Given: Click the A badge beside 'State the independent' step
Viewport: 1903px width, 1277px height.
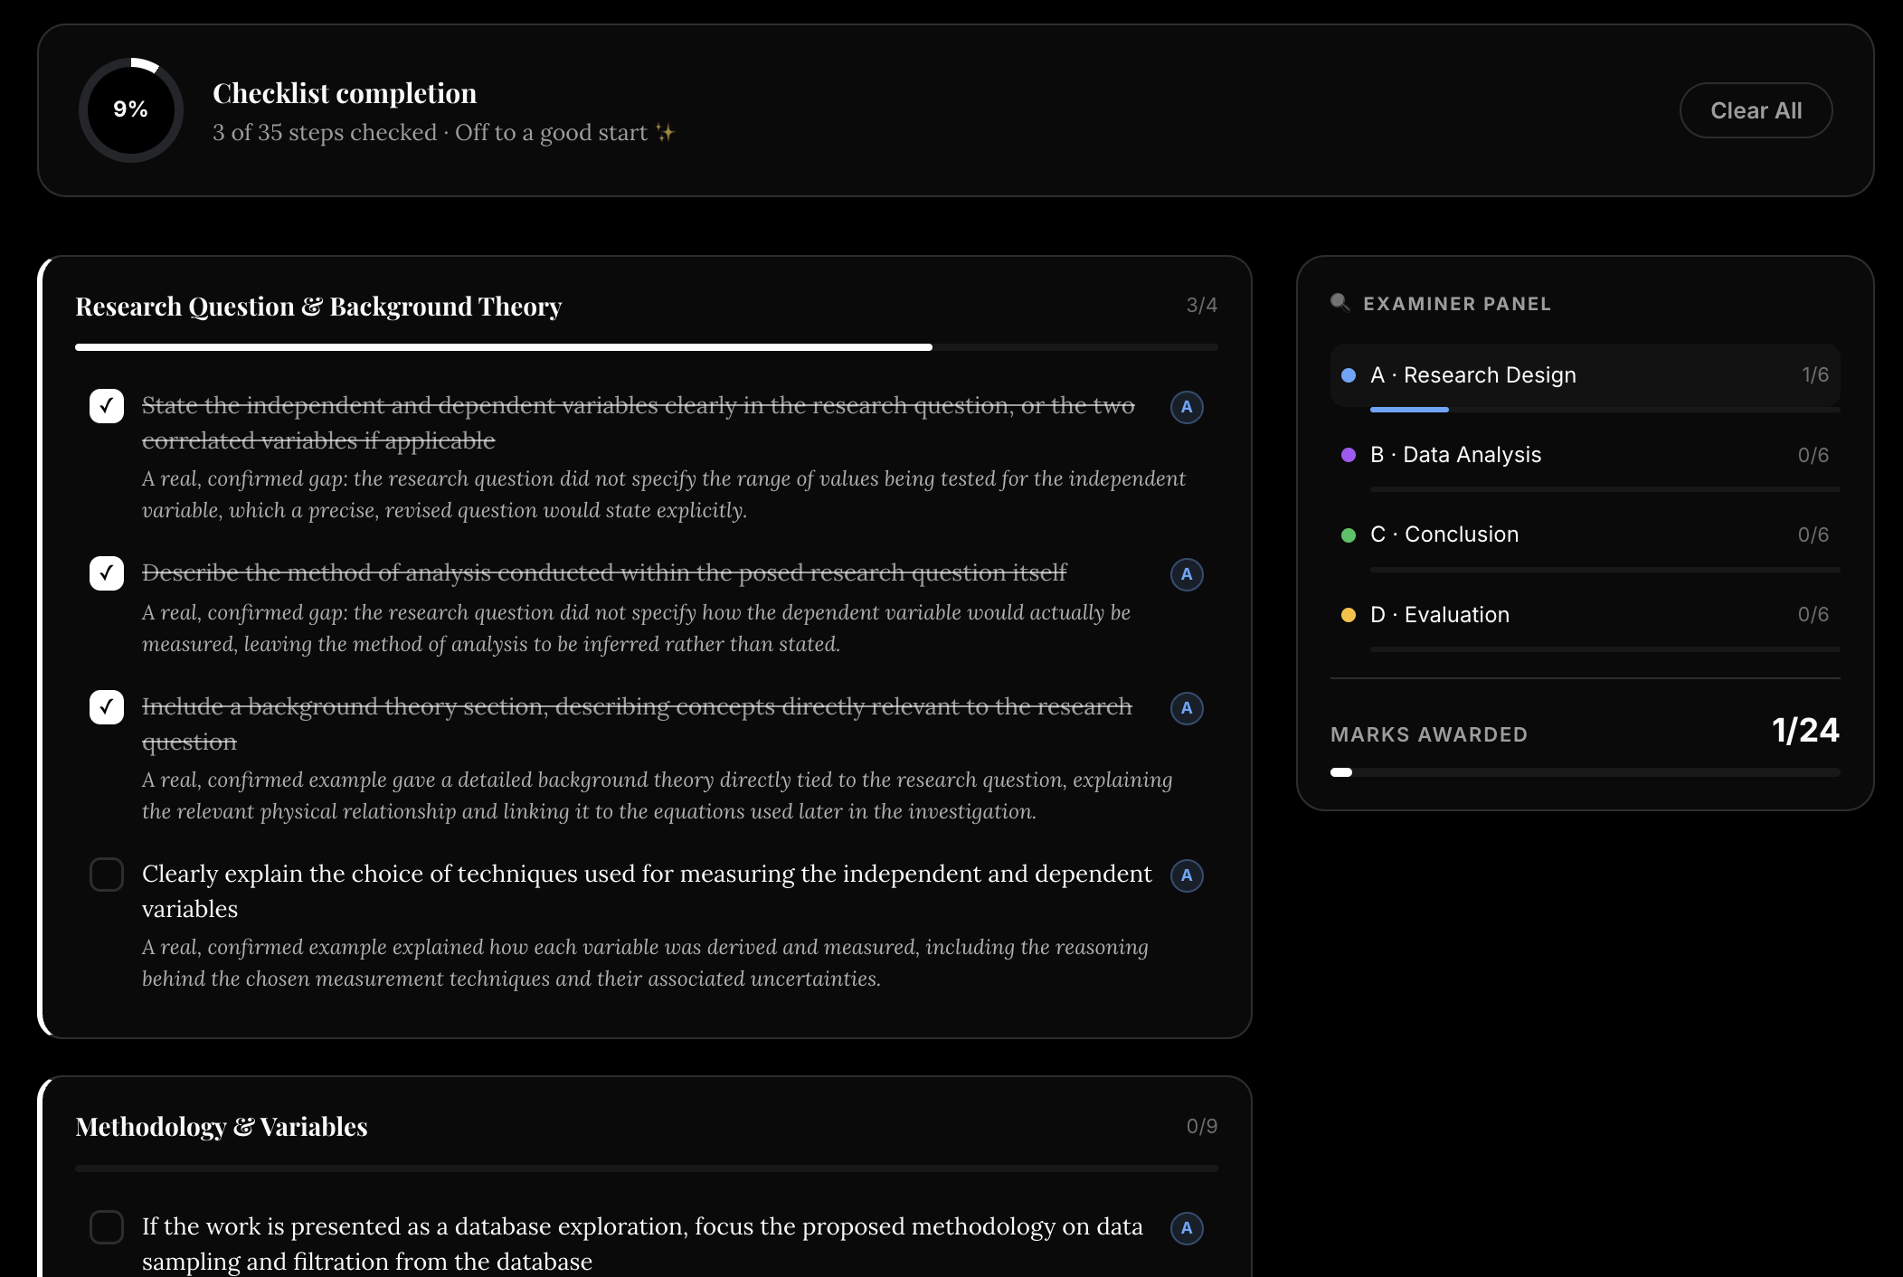Looking at the screenshot, I should pyautogui.click(x=1187, y=407).
